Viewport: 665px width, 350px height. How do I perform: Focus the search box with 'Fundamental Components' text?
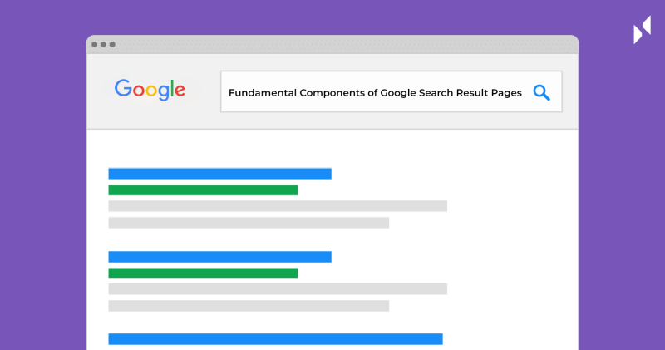(x=391, y=91)
